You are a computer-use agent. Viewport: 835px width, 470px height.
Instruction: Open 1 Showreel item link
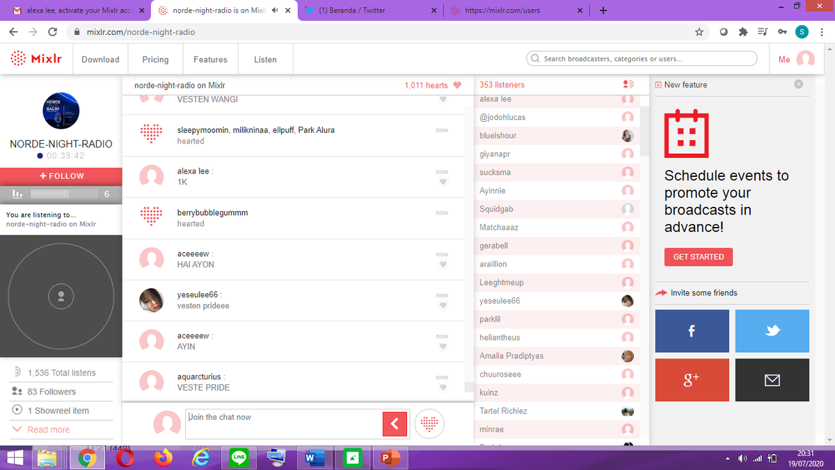pyautogui.click(x=57, y=411)
